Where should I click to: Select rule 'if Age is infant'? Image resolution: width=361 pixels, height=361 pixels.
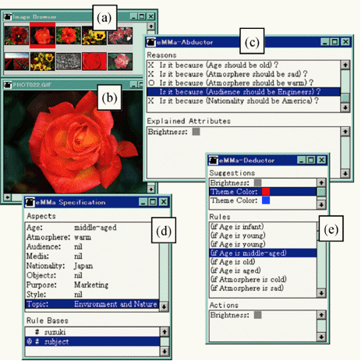pos(263,227)
